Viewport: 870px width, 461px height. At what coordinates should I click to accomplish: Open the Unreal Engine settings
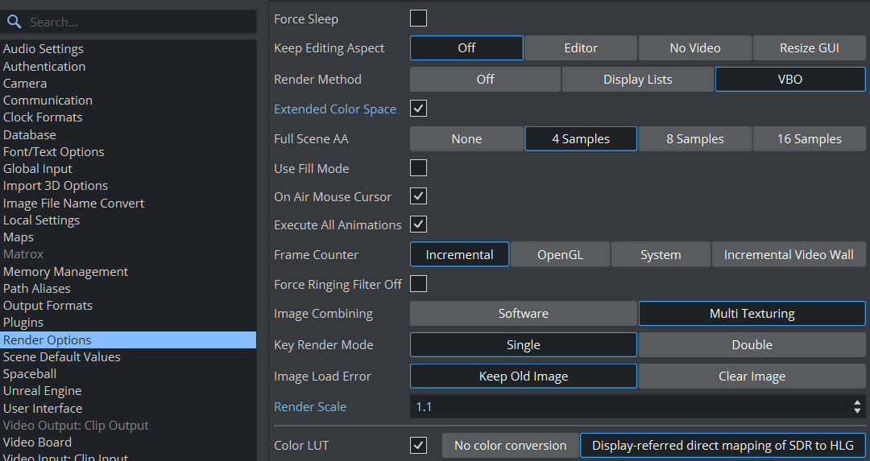pos(42,391)
